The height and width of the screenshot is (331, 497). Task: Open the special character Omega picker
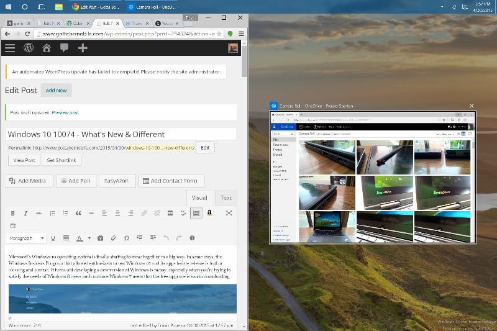point(127,238)
